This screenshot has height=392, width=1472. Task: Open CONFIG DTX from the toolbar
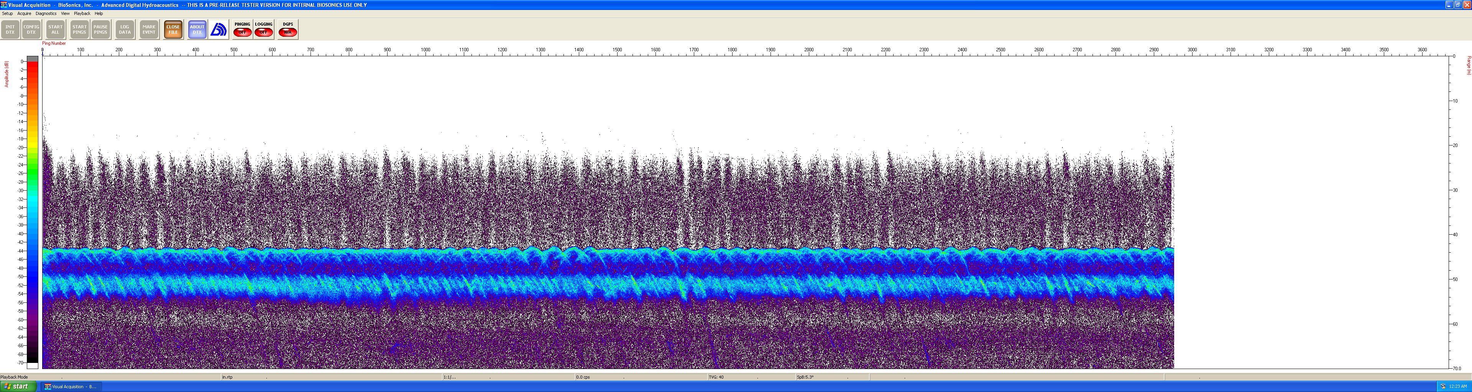(x=31, y=30)
